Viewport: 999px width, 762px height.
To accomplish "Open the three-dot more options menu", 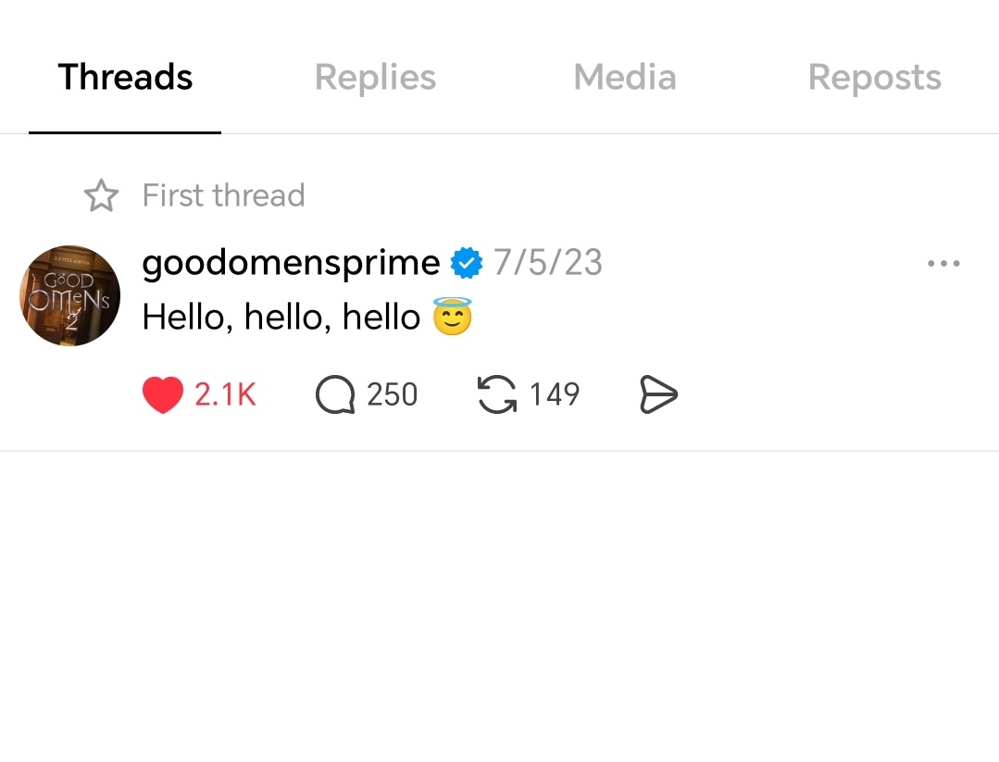I will coord(943,264).
